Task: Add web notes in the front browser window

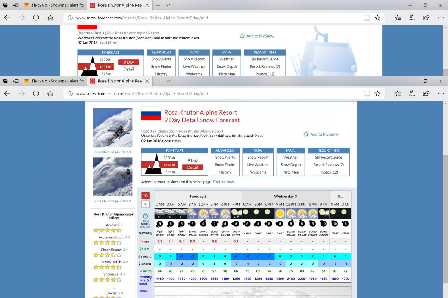Action: click(412, 93)
